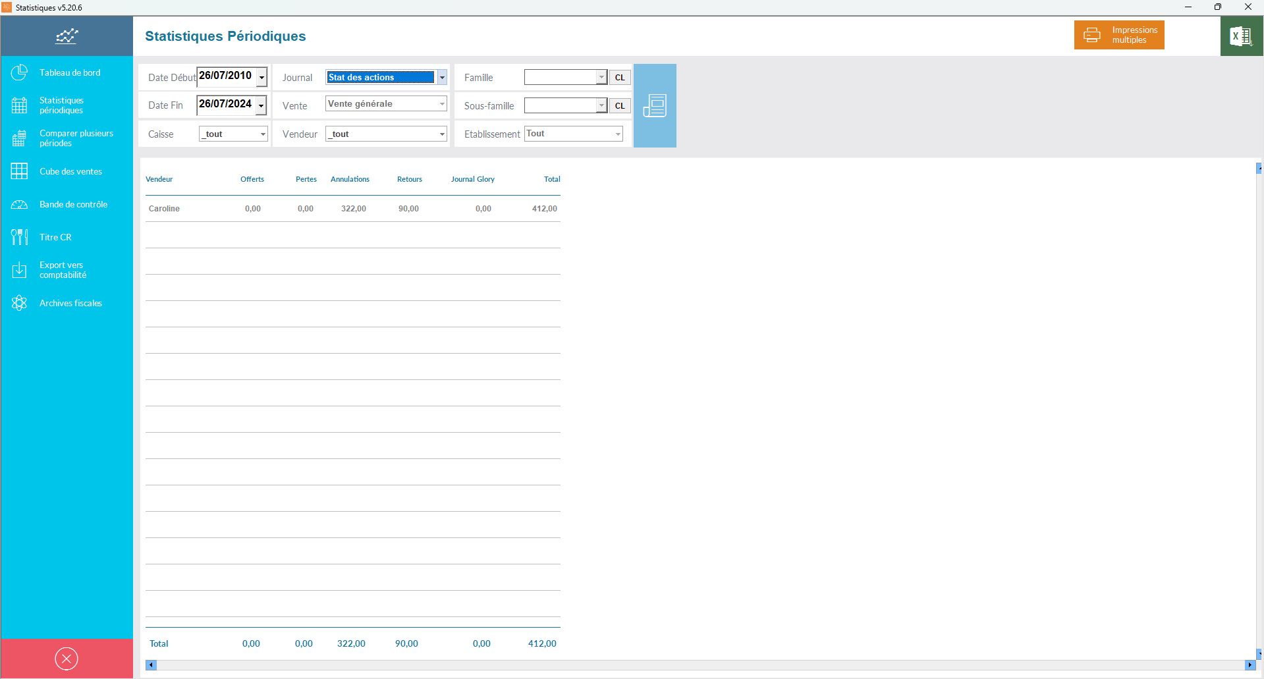Image resolution: width=1264 pixels, height=679 pixels.
Task: Click the Statistiques Périodiques page title
Action: [225, 36]
